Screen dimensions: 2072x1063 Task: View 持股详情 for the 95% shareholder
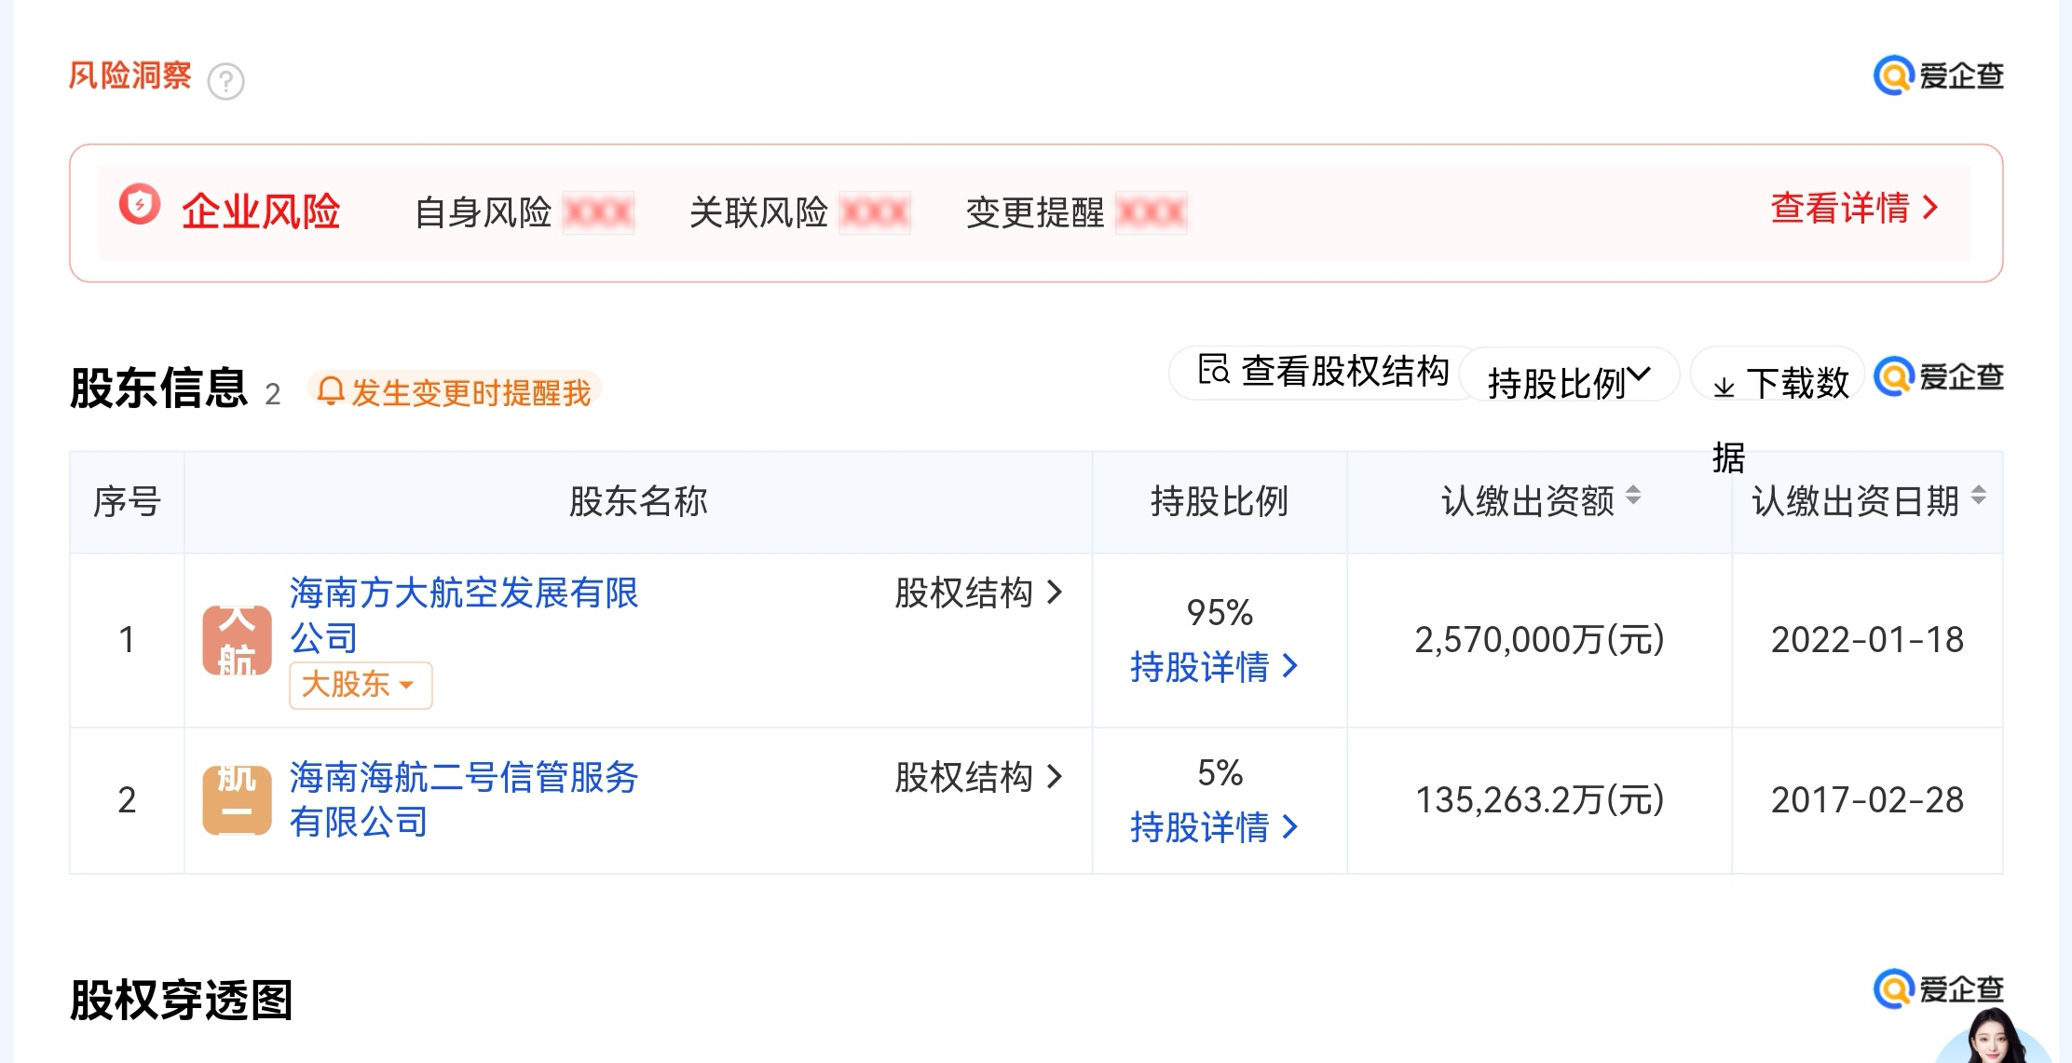(x=1213, y=667)
